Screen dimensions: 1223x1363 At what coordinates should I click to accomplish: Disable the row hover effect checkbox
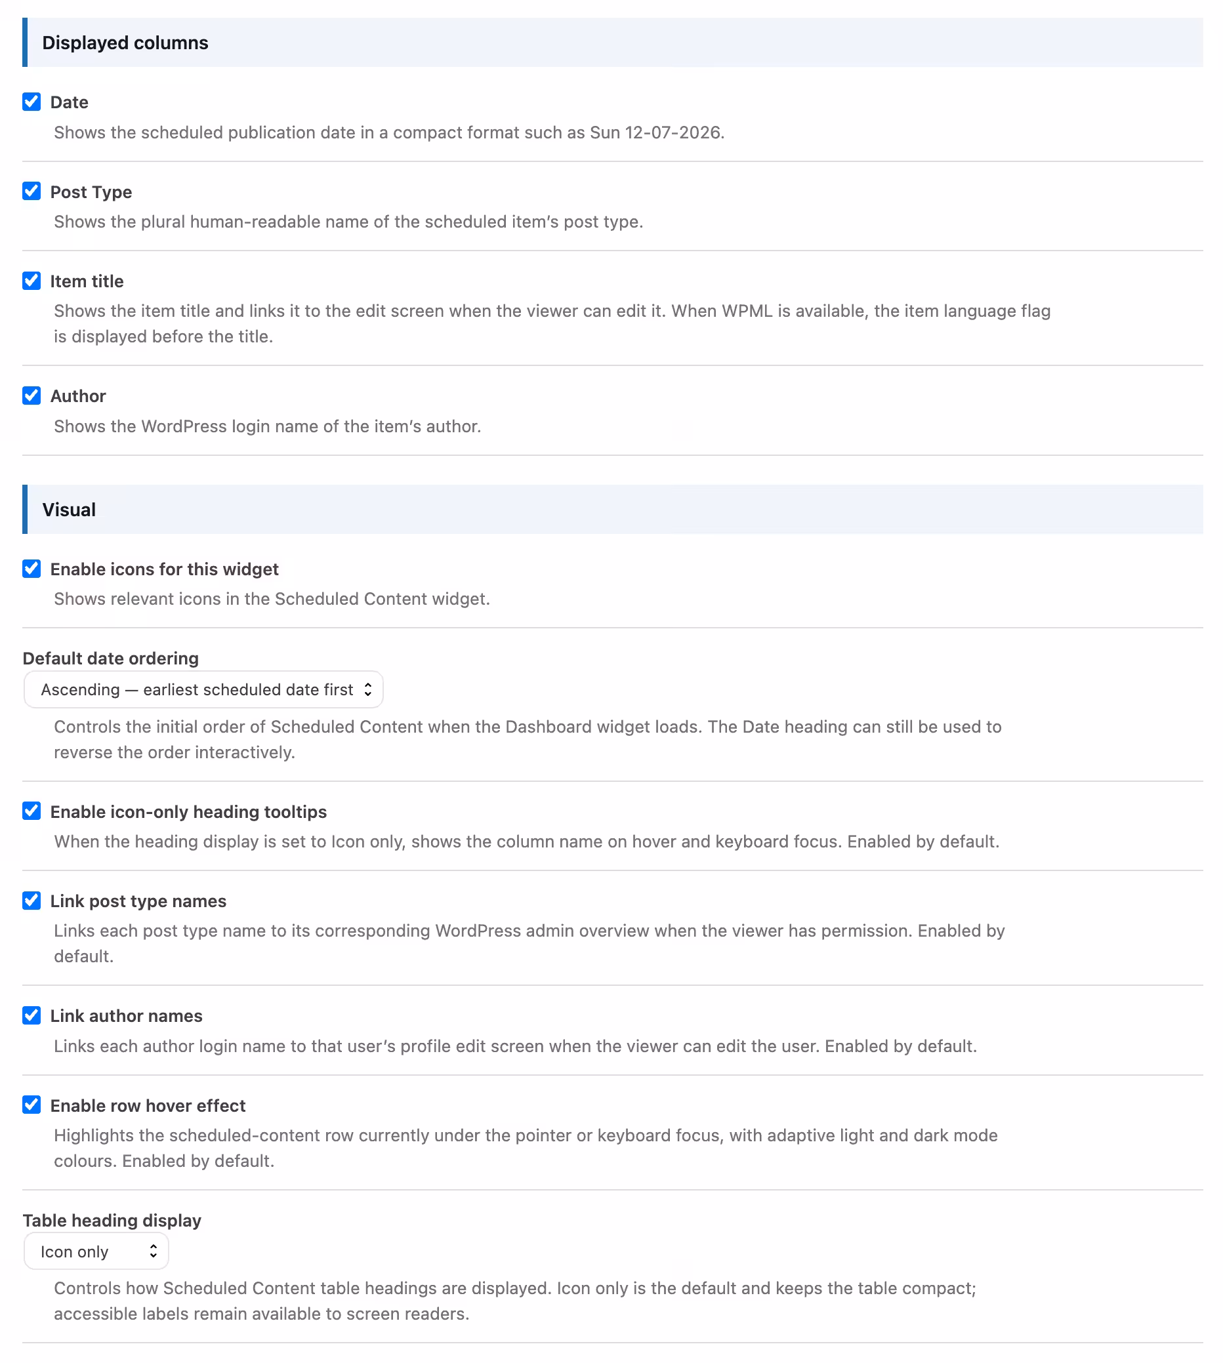coord(31,1105)
